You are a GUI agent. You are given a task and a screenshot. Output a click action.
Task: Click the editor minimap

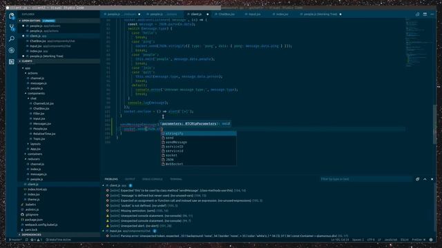pos(419,42)
